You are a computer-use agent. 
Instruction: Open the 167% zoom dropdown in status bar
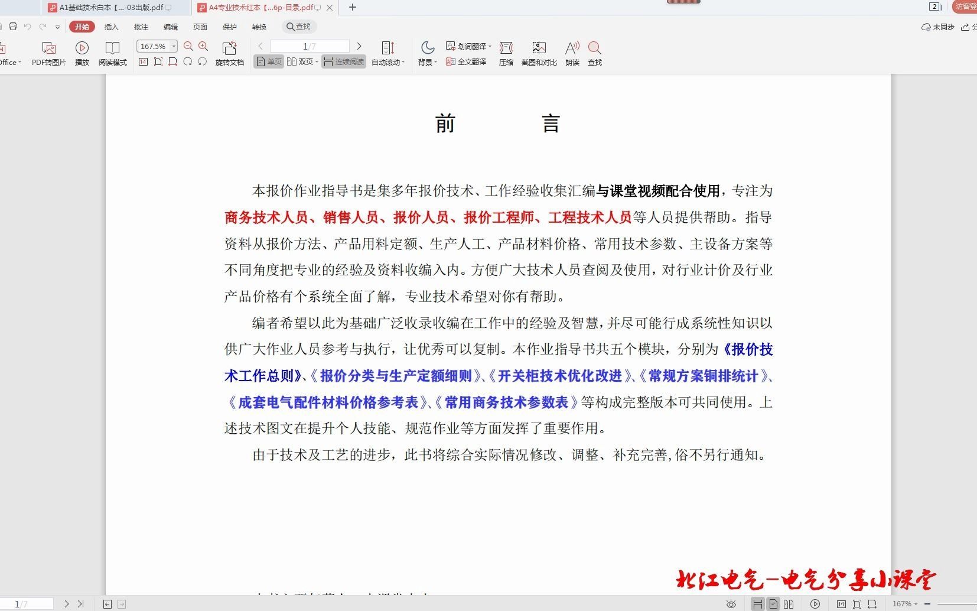pyautogui.click(x=904, y=604)
